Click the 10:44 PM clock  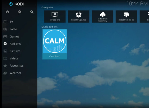tap(137, 4)
